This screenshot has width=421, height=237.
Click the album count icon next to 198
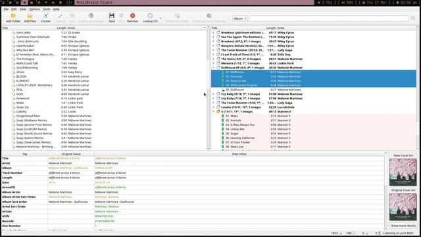[x=353, y=233]
